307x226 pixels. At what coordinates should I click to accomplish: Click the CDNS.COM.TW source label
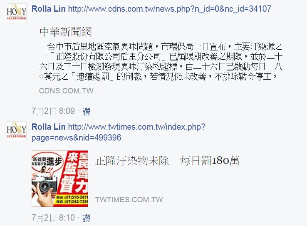tap(66, 91)
